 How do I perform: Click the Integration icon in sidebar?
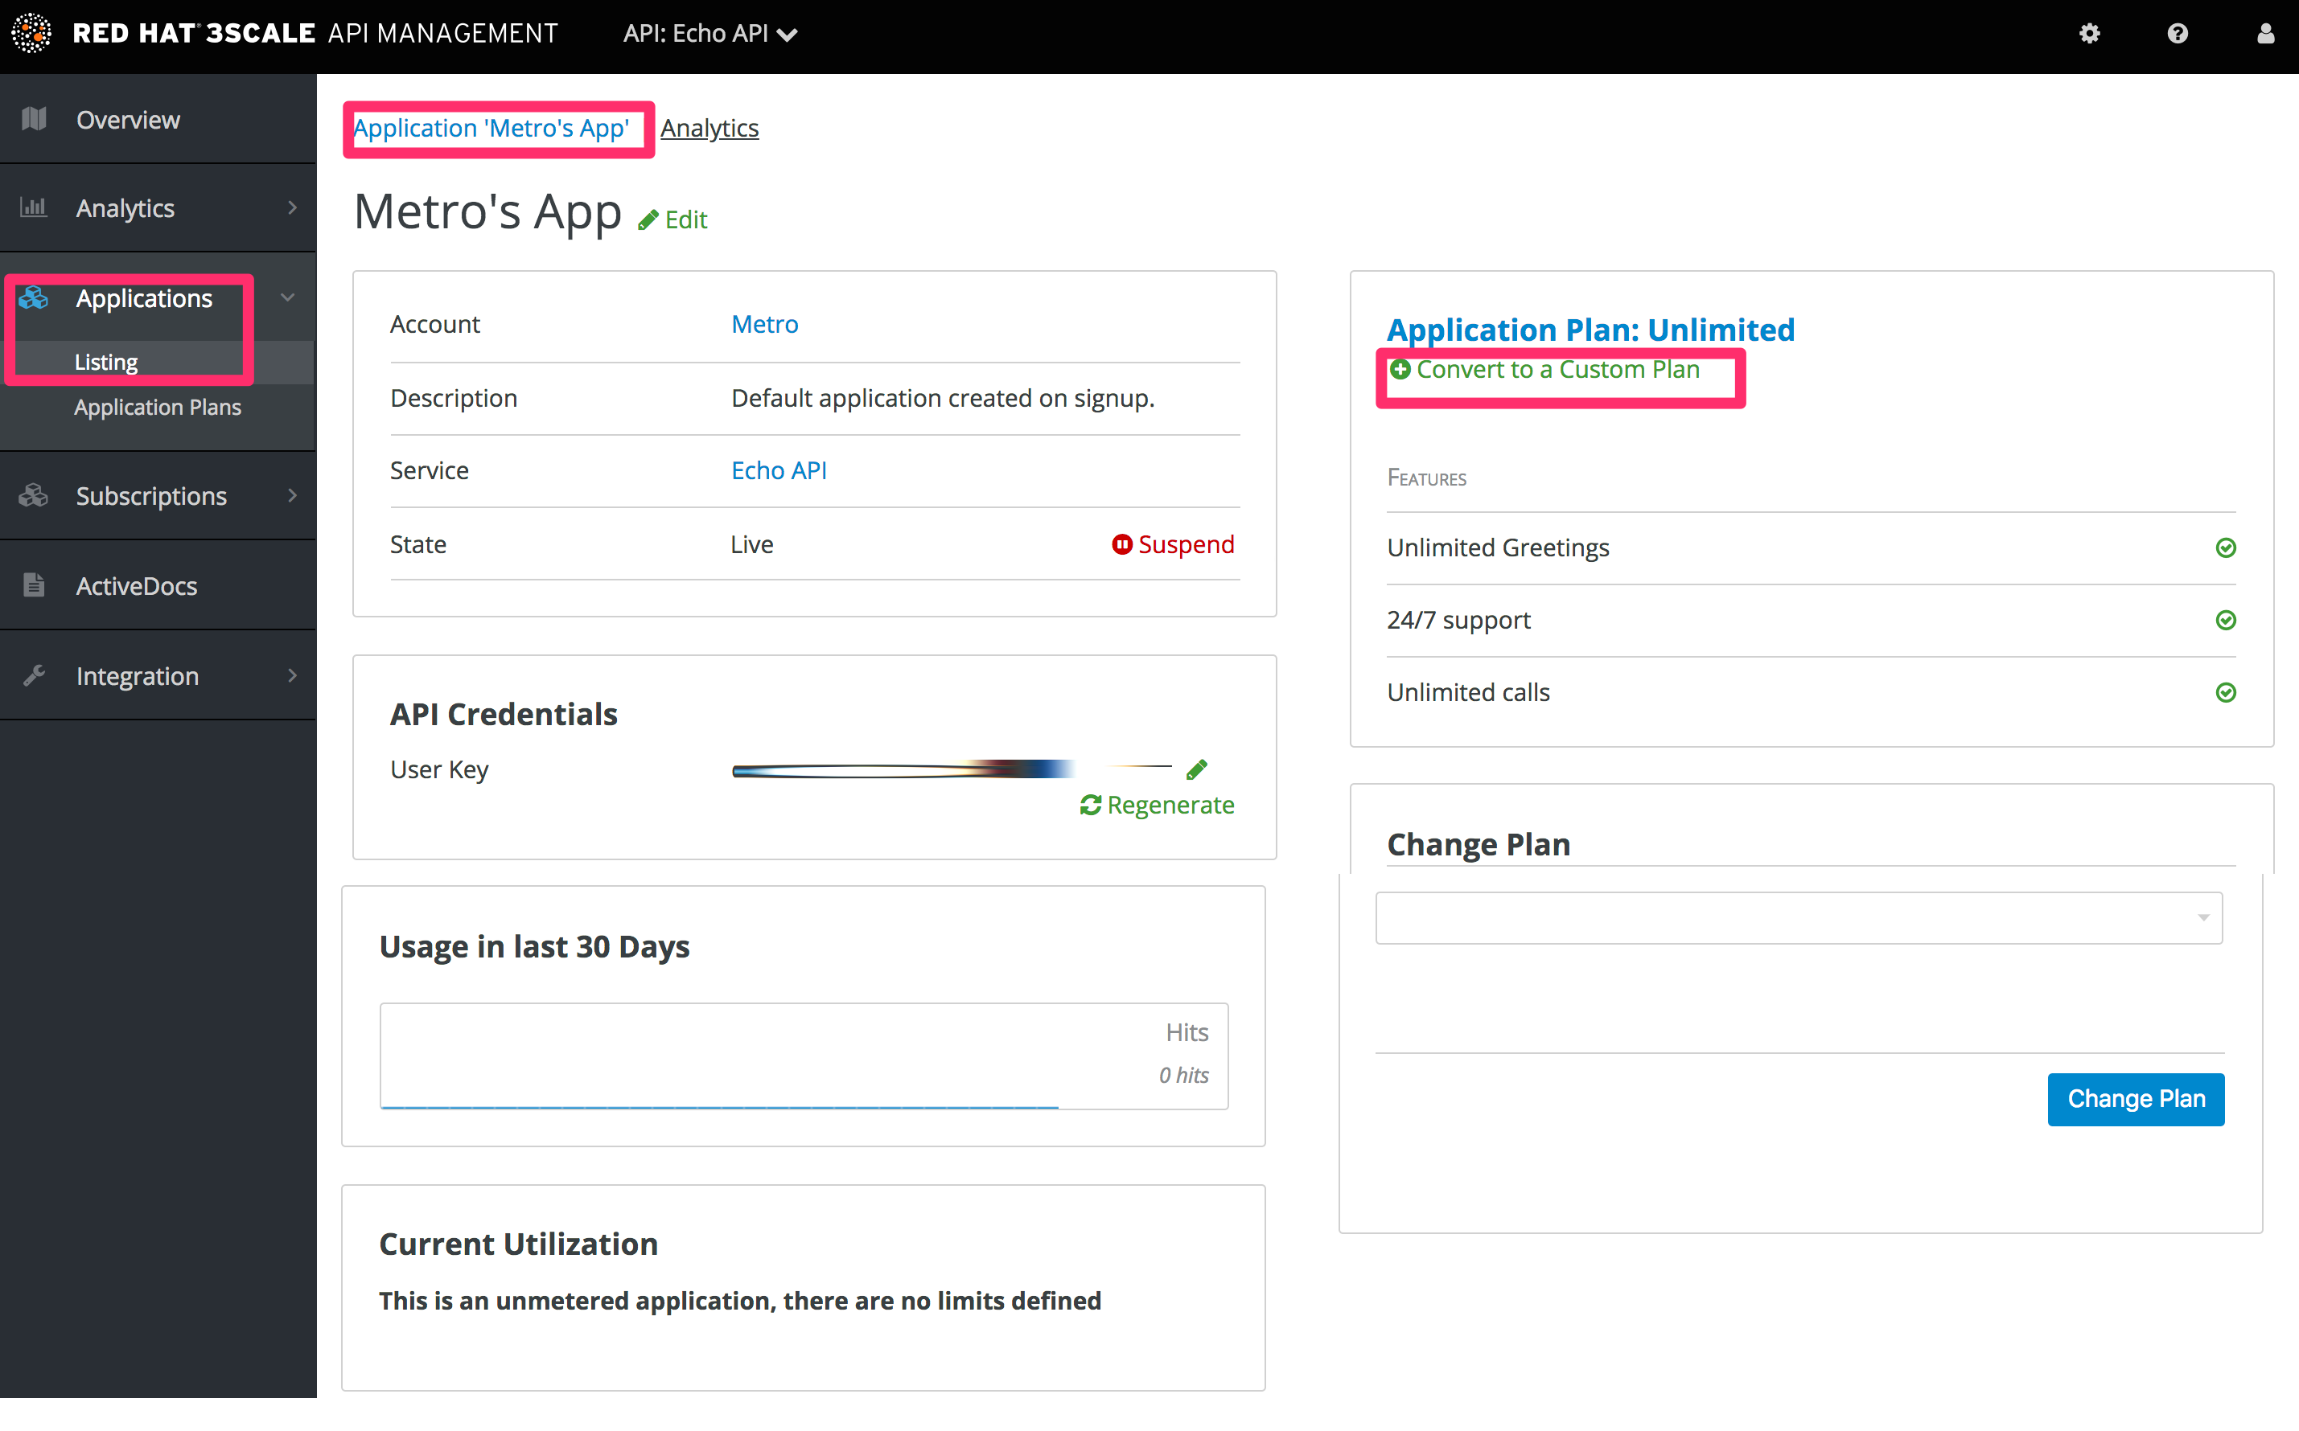pyautogui.click(x=36, y=676)
